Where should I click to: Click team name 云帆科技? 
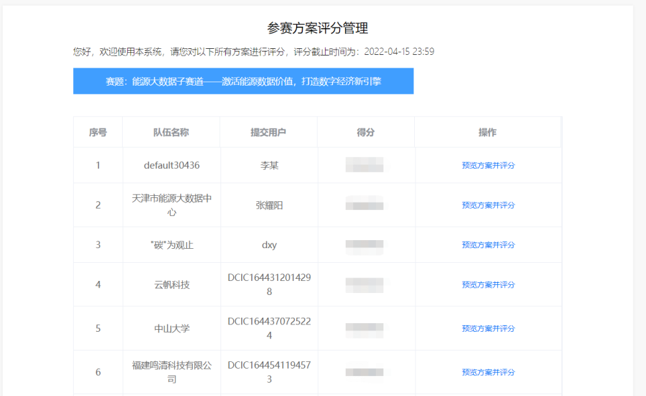172,285
